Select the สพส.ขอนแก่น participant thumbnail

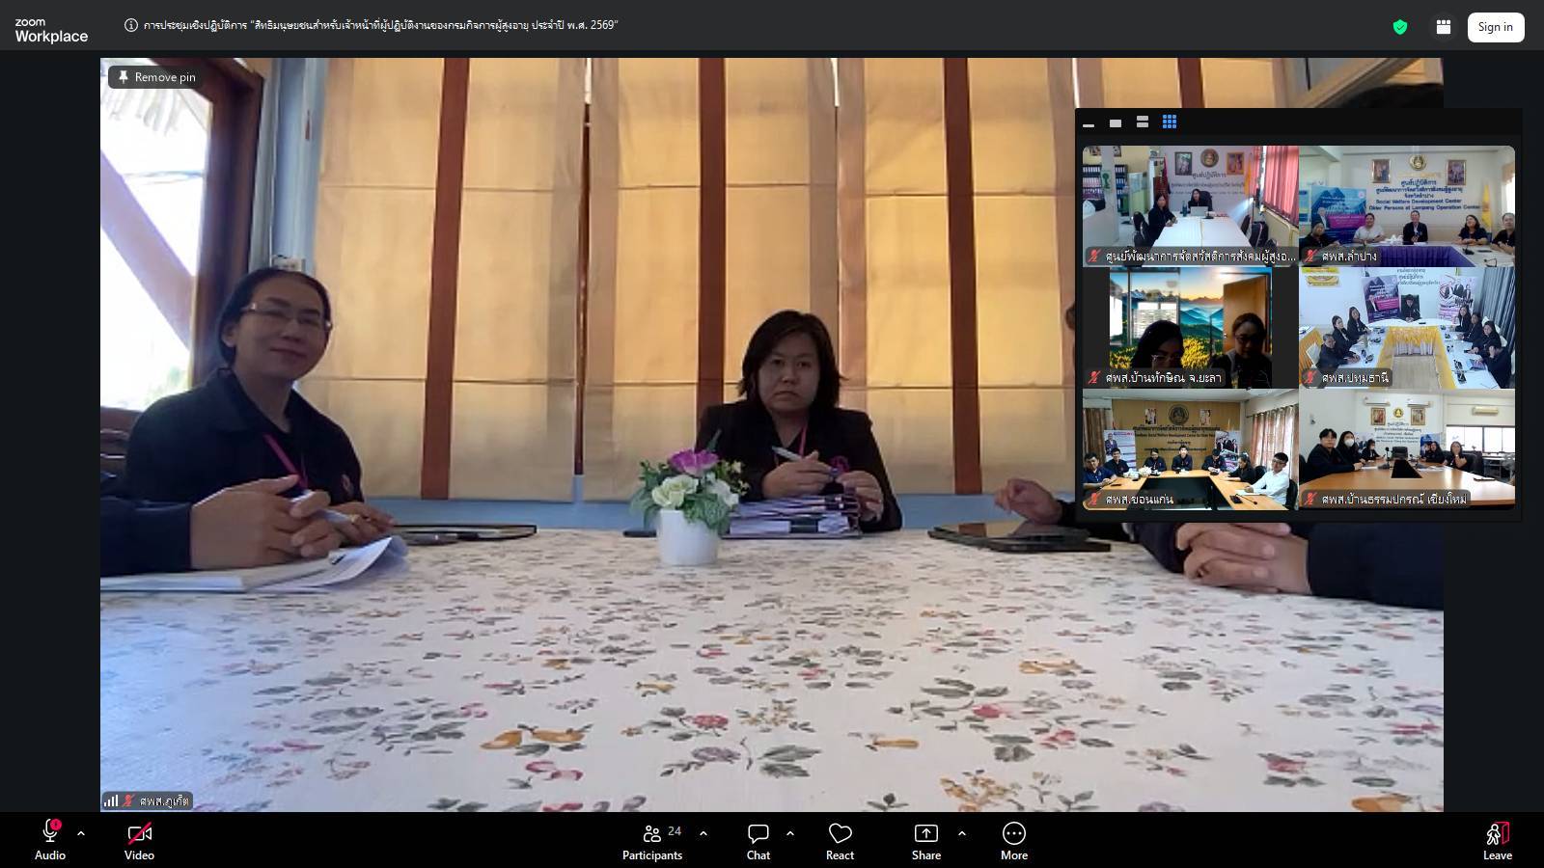tap(1190, 448)
